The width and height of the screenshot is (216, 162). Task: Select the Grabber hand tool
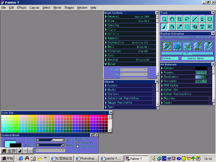[x=172, y=19]
